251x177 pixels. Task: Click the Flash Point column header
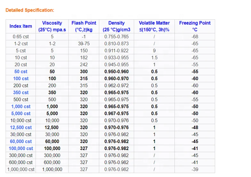coord(84,26)
